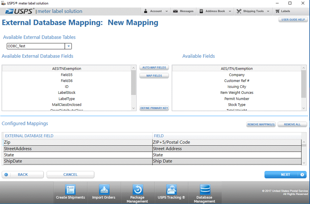
Task: Select AES/ITN/Exemption available field
Action: pos(237,69)
